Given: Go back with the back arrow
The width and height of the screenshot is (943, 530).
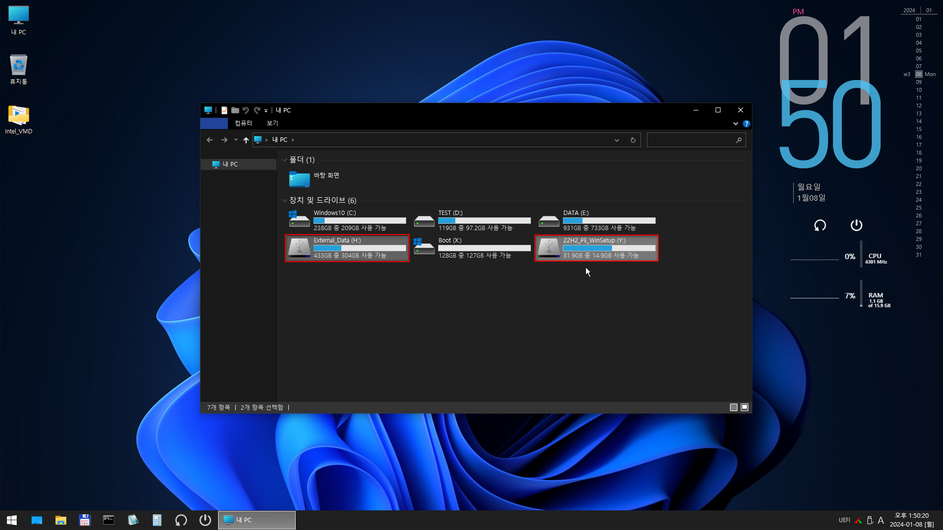Looking at the screenshot, I should pos(210,140).
